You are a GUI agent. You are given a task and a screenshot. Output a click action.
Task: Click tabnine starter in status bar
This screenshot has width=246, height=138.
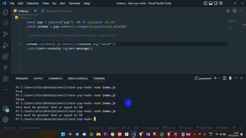(29, 128)
